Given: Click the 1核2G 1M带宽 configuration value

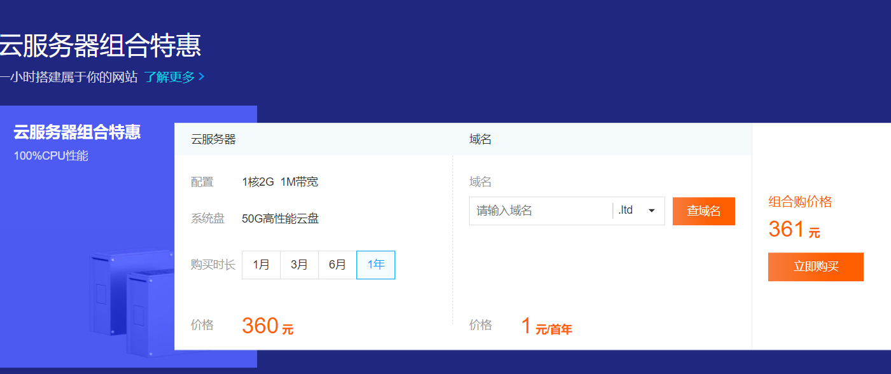Looking at the screenshot, I should tap(280, 182).
